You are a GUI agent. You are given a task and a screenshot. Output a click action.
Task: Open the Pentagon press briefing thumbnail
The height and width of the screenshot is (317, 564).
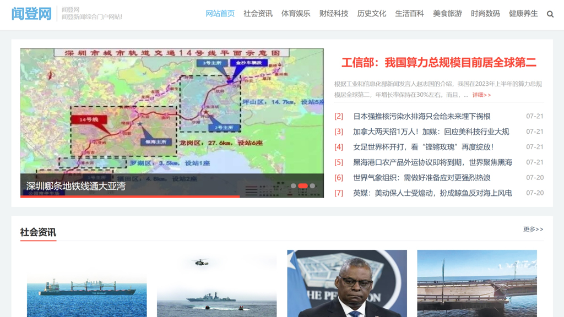pyautogui.click(x=347, y=283)
